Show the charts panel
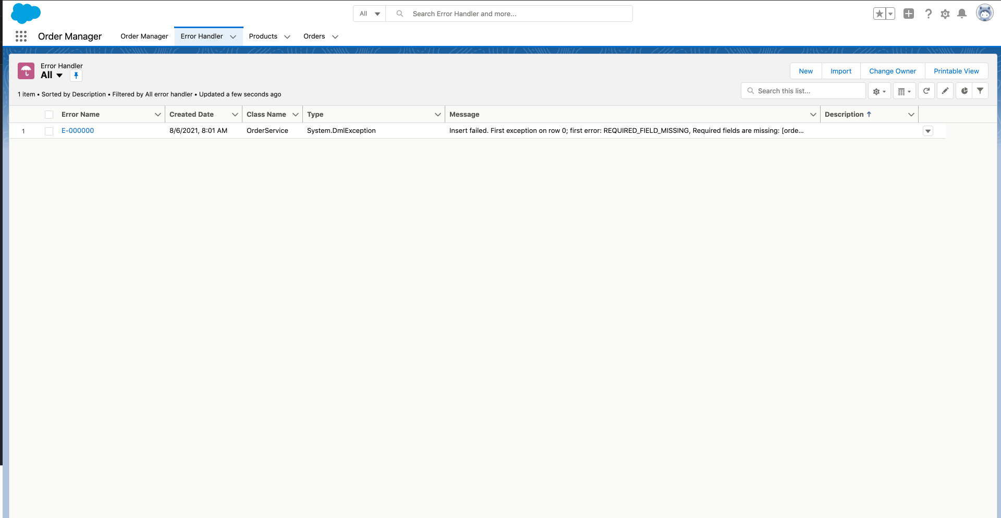 [965, 91]
